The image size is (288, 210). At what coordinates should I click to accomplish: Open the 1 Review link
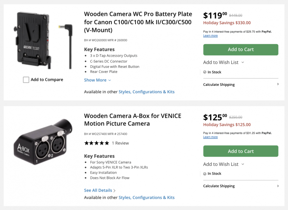[120, 143]
